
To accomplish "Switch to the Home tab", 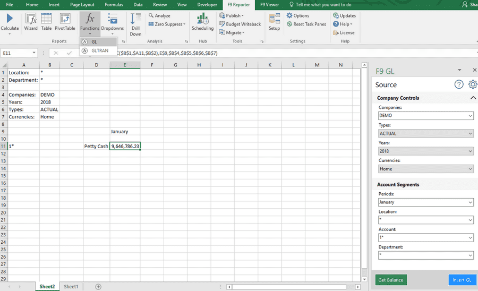I will [32, 5].
